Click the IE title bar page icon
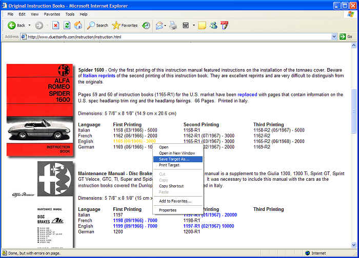Viewport: 359px width, 258px height. [x=4, y=6]
